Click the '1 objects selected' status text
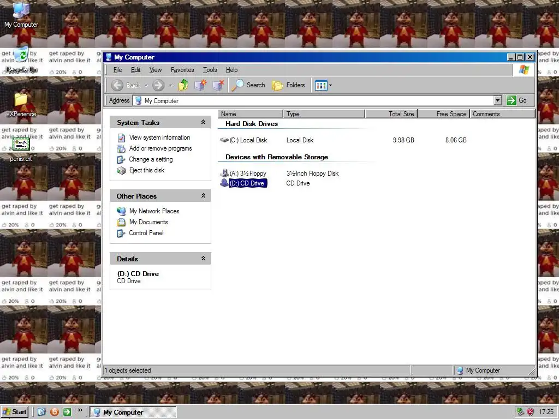Image resolution: width=559 pixels, height=419 pixels. [x=128, y=370]
